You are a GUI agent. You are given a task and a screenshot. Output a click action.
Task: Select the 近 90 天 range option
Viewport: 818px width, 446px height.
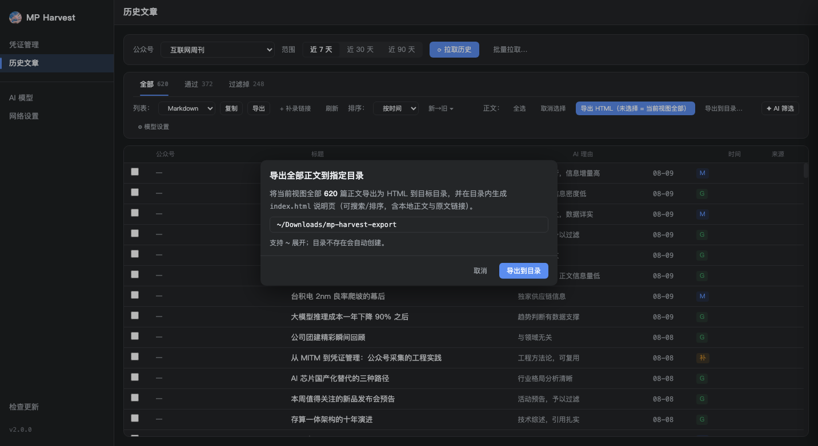(x=402, y=50)
